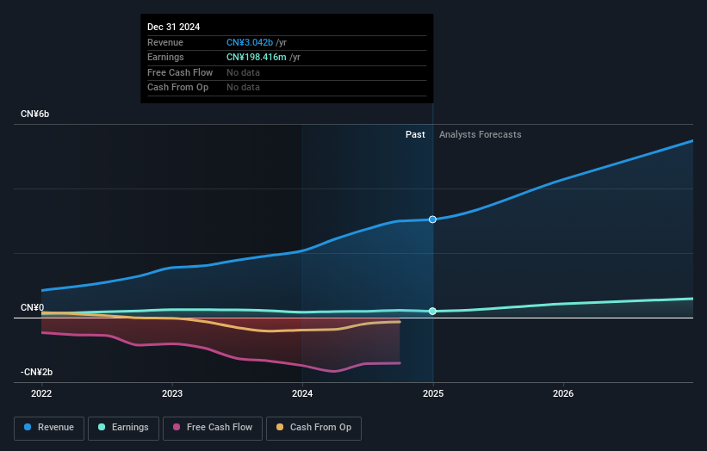Click the 2024 x-axis label
Image resolution: width=707 pixels, height=451 pixels.
302,394
